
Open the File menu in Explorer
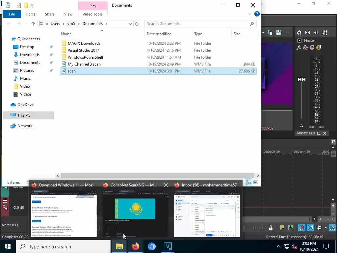12,14
